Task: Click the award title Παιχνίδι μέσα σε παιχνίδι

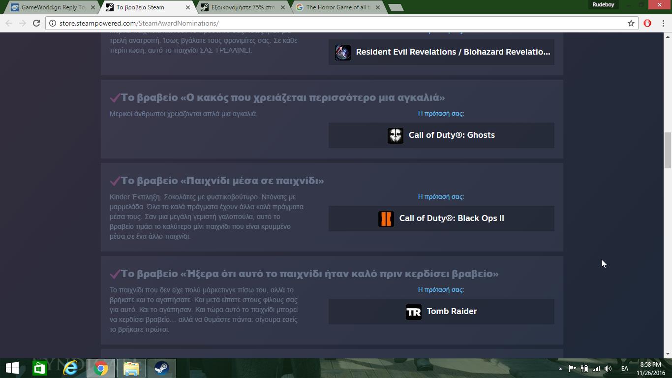Action: (x=222, y=181)
